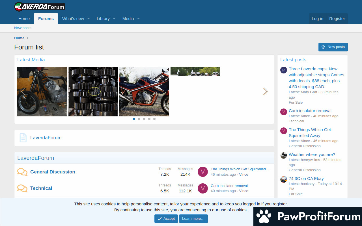The height and width of the screenshot is (226, 362).
Task: Open Carb insulator removal in Technical row
Action: point(229,186)
